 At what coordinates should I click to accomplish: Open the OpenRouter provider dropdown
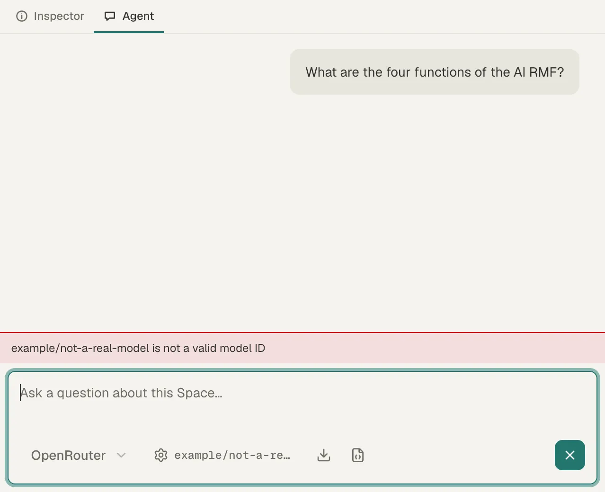pyautogui.click(x=79, y=455)
